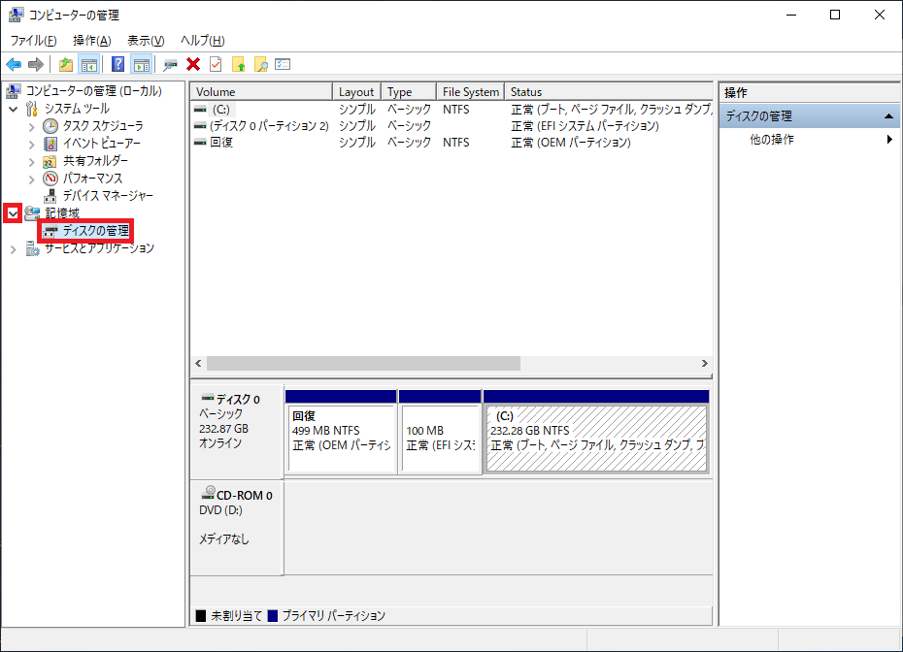Viewport: 903px width, 652px height.
Task: Click the yellow page with green arrow icon
Action: (x=239, y=64)
